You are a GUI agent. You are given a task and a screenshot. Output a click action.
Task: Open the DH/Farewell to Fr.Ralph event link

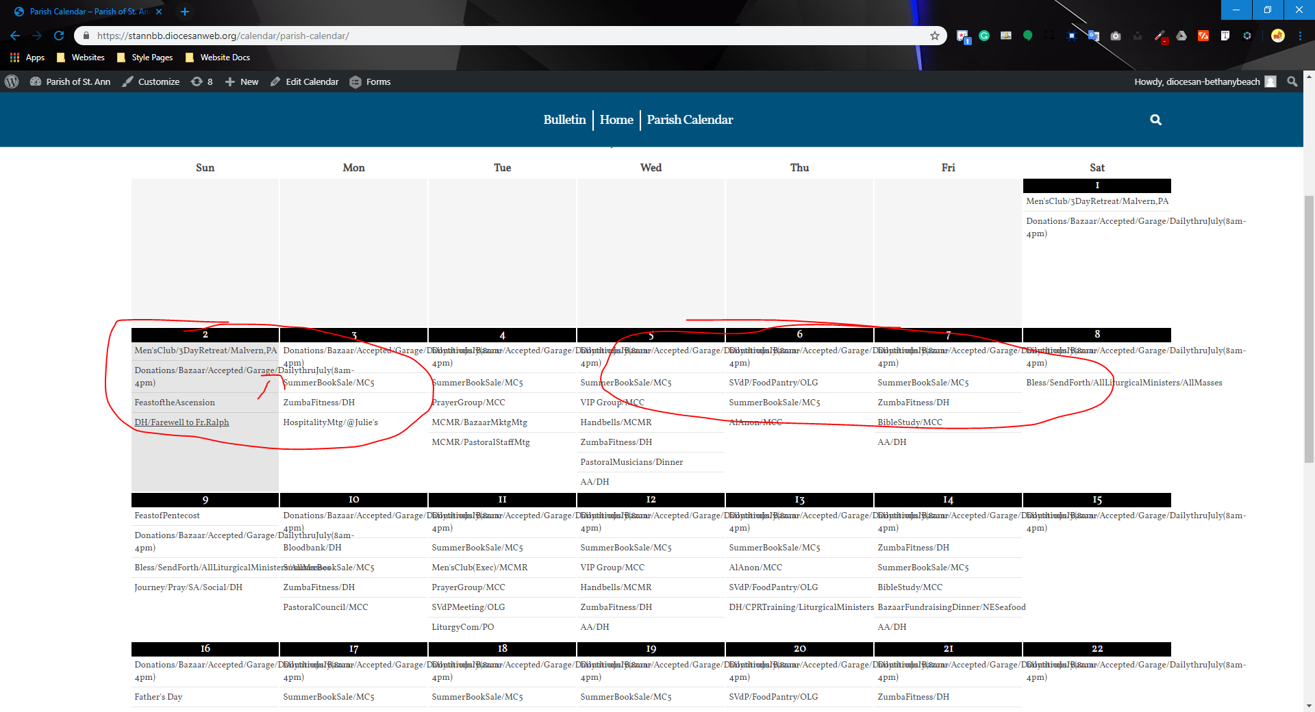pos(181,422)
